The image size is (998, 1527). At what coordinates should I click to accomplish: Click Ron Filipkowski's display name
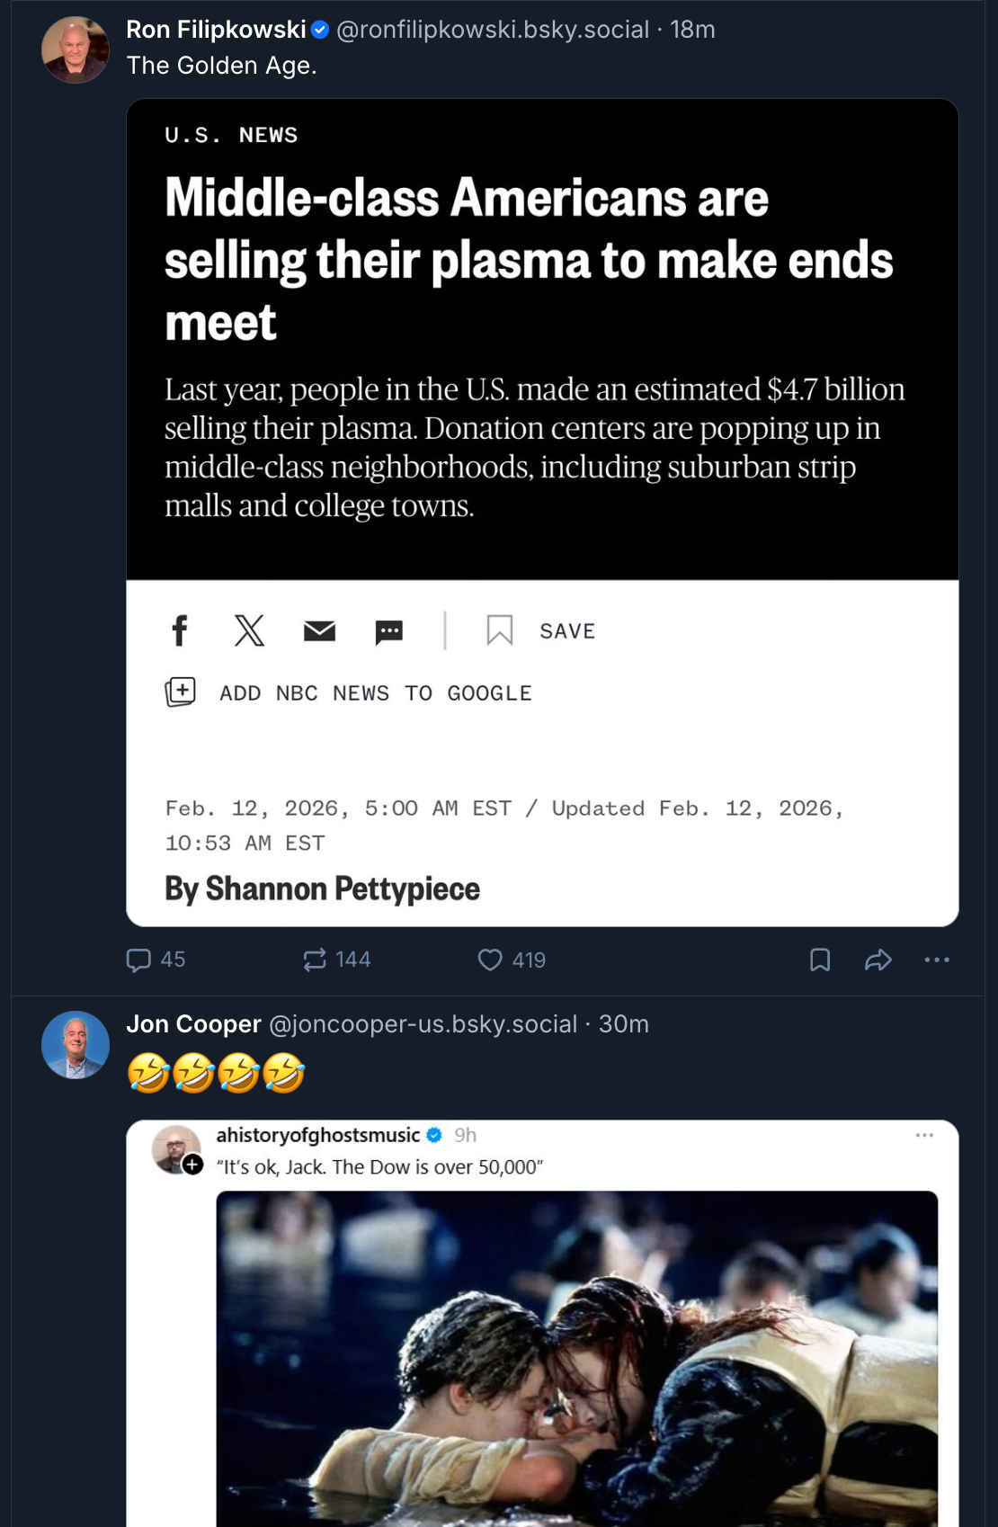point(216,30)
